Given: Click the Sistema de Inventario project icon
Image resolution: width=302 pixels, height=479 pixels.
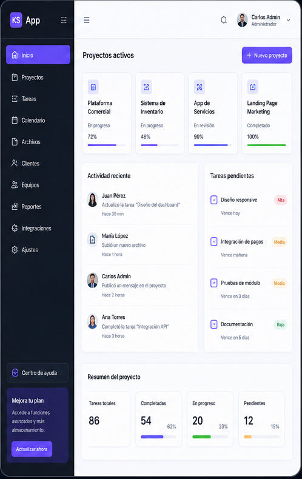Looking at the screenshot, I should click(x=146, y=87).
